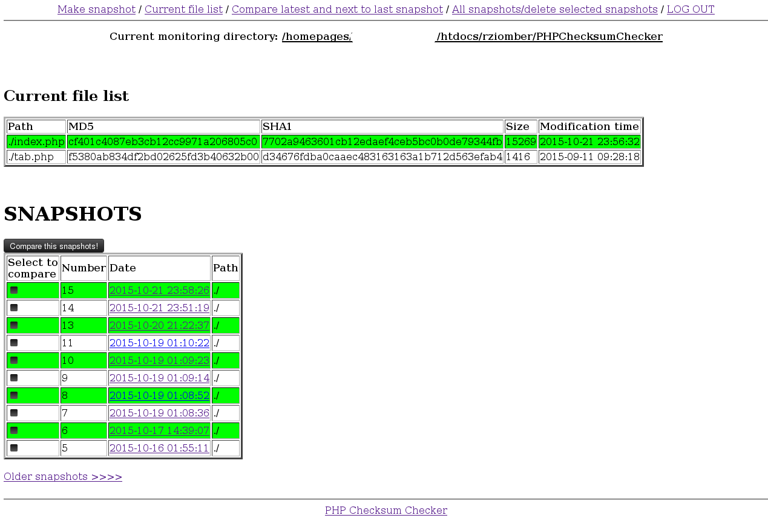
Task: Open the "Older snapshots >>>>" link
Action: (x=62, y=477)
